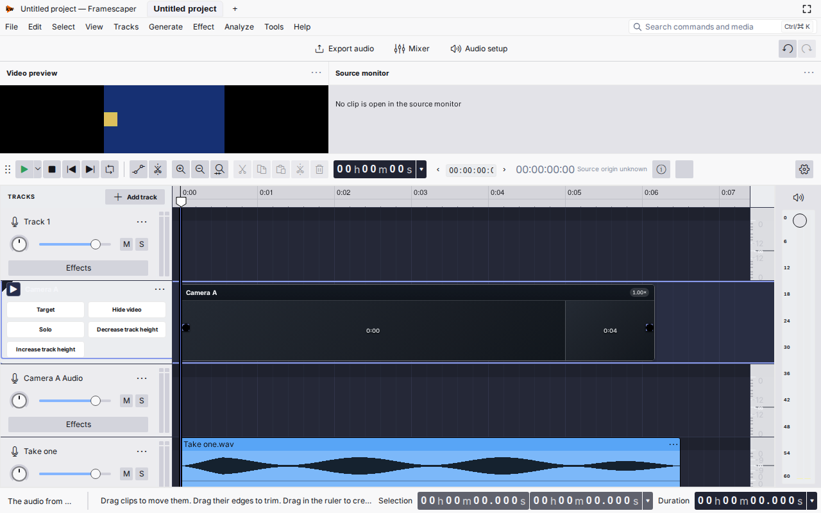Open the Source monitor panel options
Image resolution: width=821 pixels, height=513 pixels.
[809, 72]
